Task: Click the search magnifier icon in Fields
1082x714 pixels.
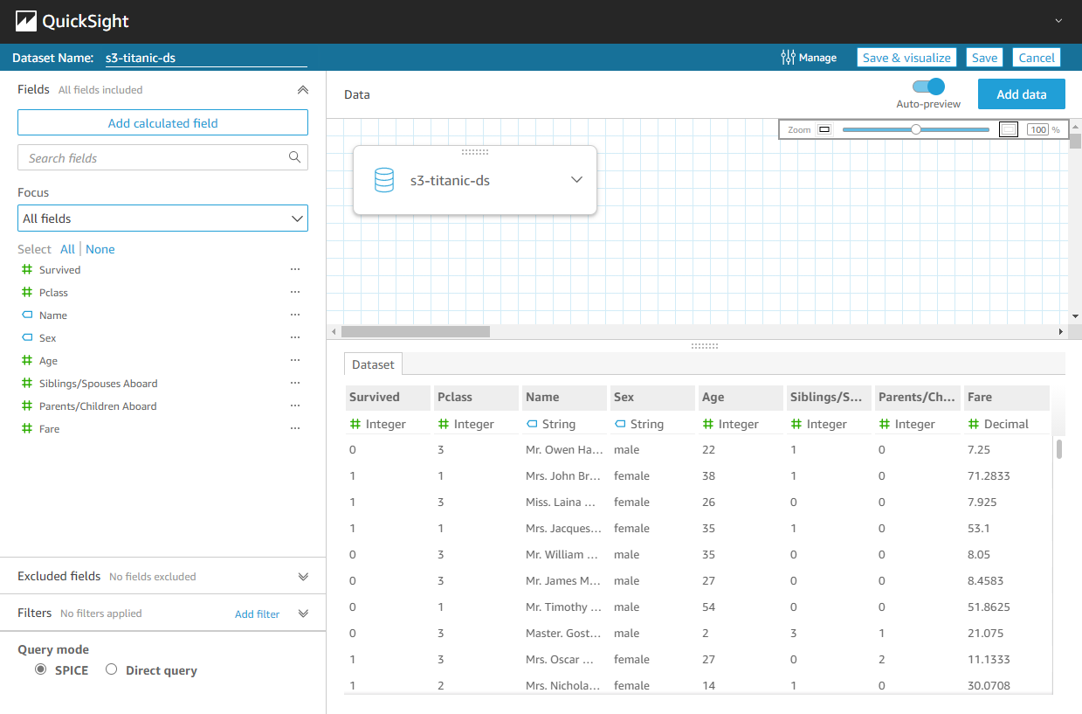Action: (295, 157)
